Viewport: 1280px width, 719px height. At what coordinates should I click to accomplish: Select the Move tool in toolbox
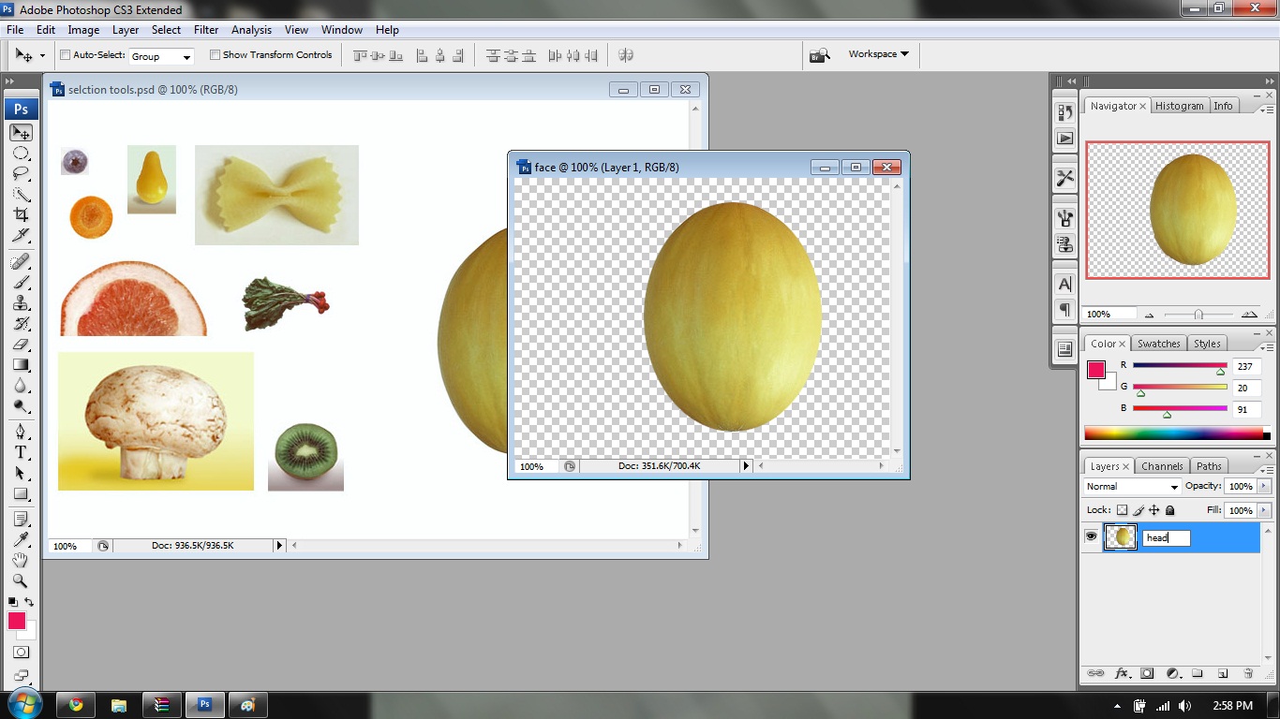pyautogui.click(x=21, y=133)
